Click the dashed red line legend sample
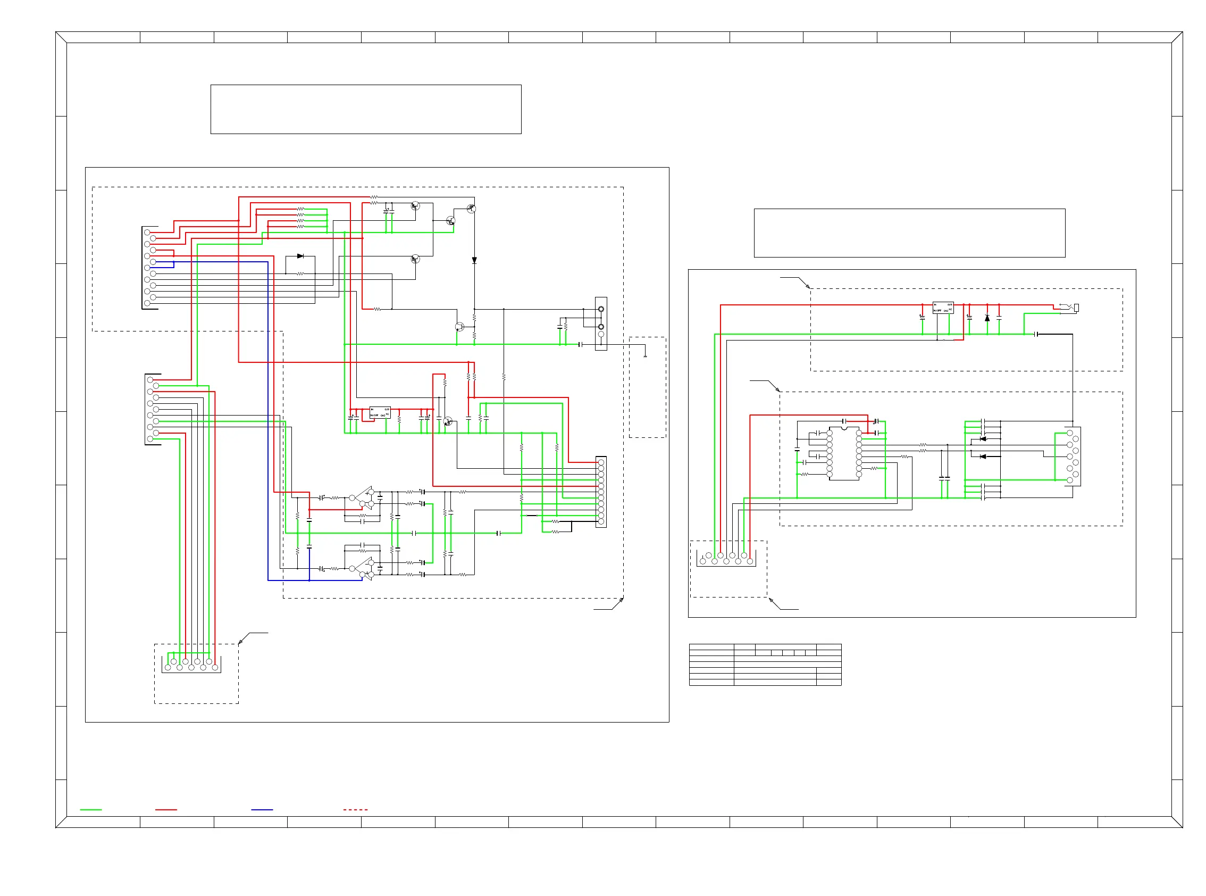This screenshot has width=1206, height=896. [x=355, y=810]
